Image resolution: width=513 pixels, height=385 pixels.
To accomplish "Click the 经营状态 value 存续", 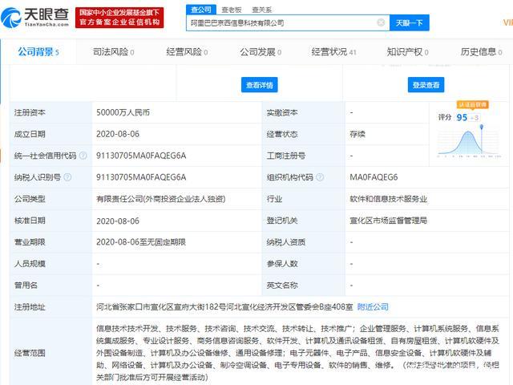I will pos(357,134).
